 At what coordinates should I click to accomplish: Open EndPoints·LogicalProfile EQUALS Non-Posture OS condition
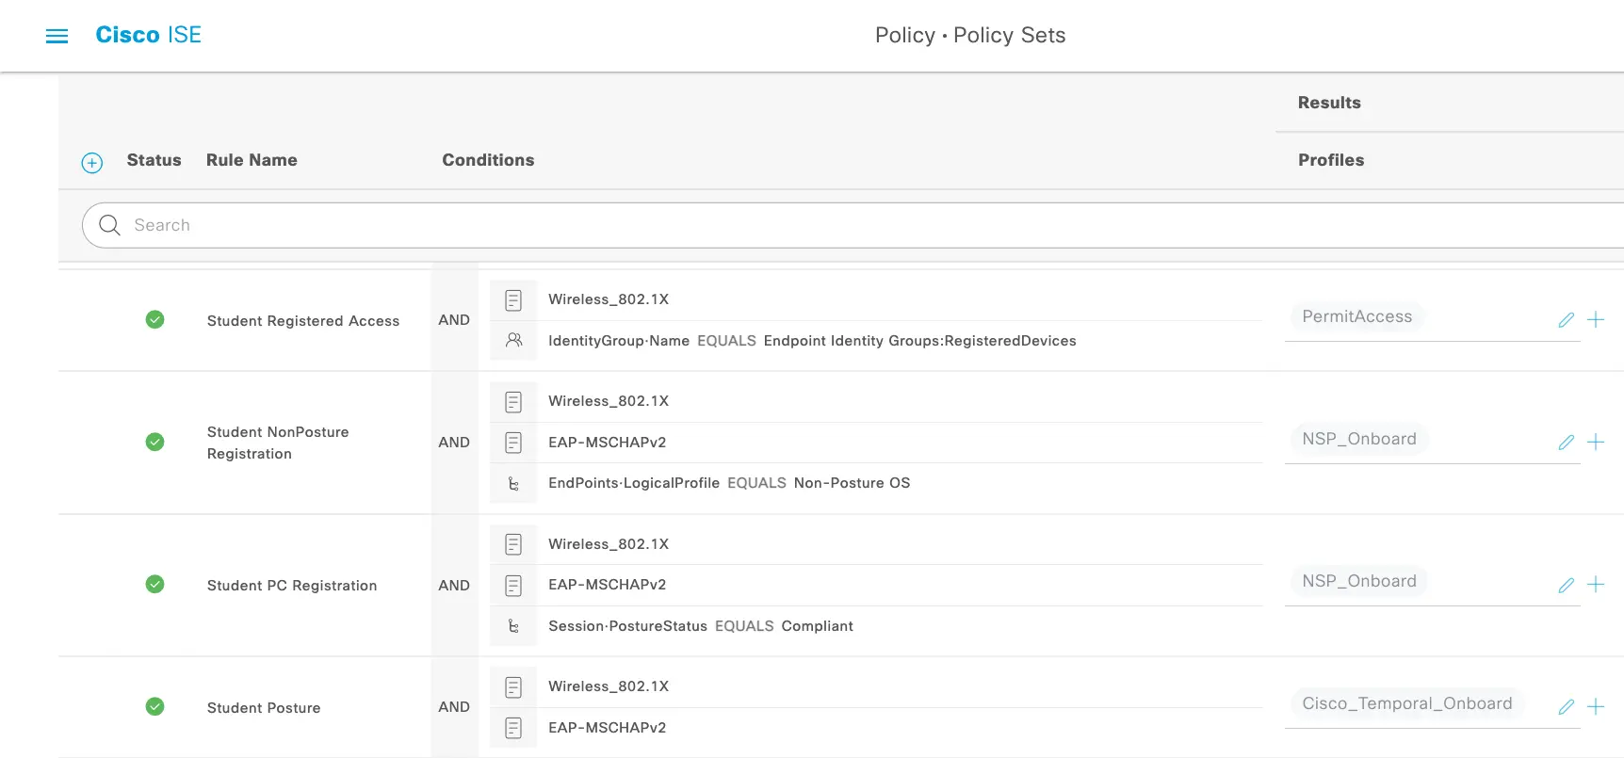click(x=729, y=483)
